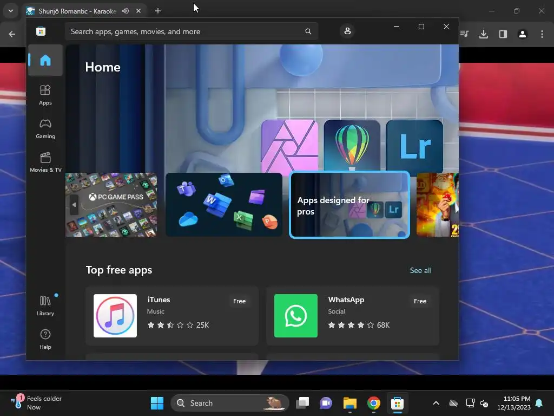The width and height of the screenshot is (554, 416).
Task: Click the Free button for WhatsApp
Action: point(420,301)
